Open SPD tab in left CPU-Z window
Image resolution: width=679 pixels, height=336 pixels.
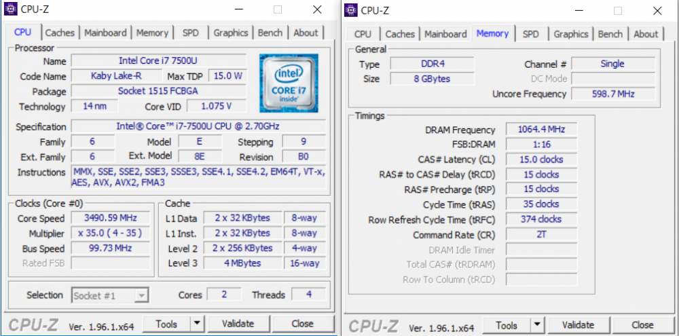tap(190, 33)
